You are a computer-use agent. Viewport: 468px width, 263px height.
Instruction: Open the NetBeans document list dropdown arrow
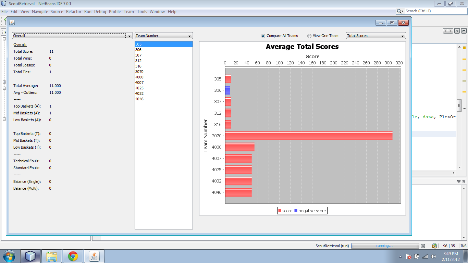pos(457,31)
